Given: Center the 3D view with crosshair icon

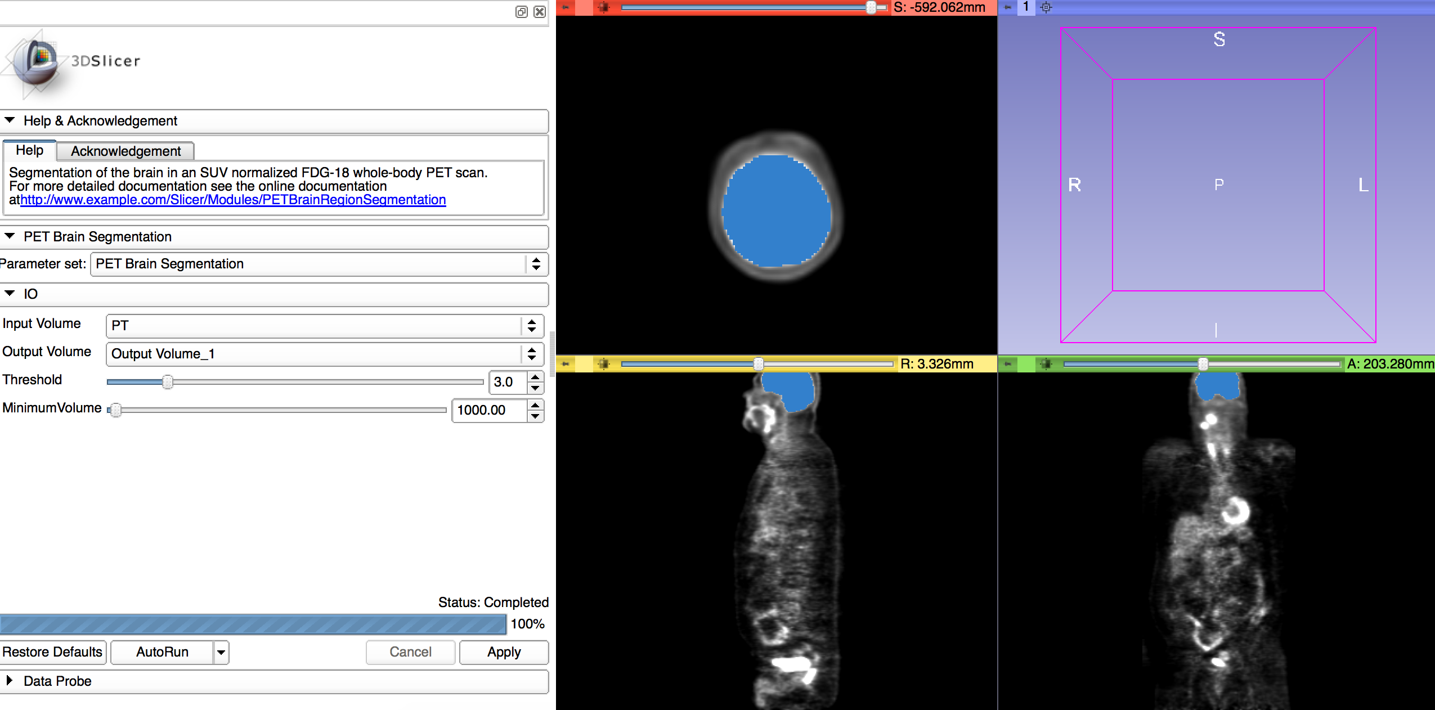Looking at the screenshot, I should coord(1046,7).
